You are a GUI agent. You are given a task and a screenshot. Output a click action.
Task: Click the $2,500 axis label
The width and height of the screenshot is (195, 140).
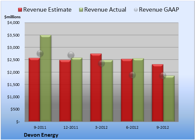click(13, 60)
